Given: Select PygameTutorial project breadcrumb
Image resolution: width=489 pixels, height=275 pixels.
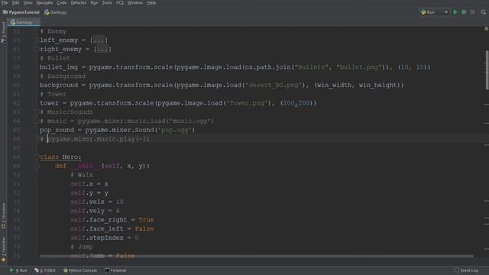Looking at the screenshot, I should [x=21, y=12].
